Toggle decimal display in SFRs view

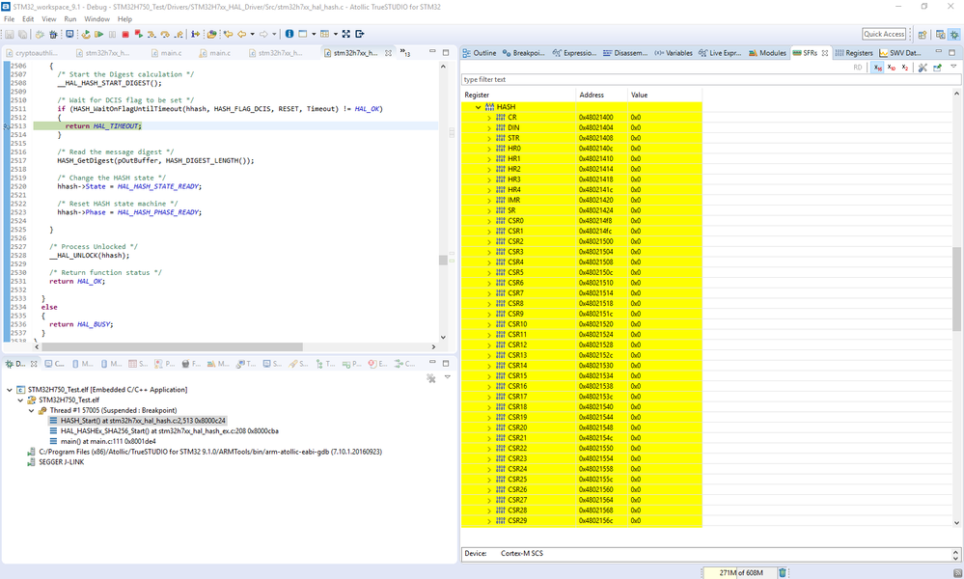click(x=892, y=68)
